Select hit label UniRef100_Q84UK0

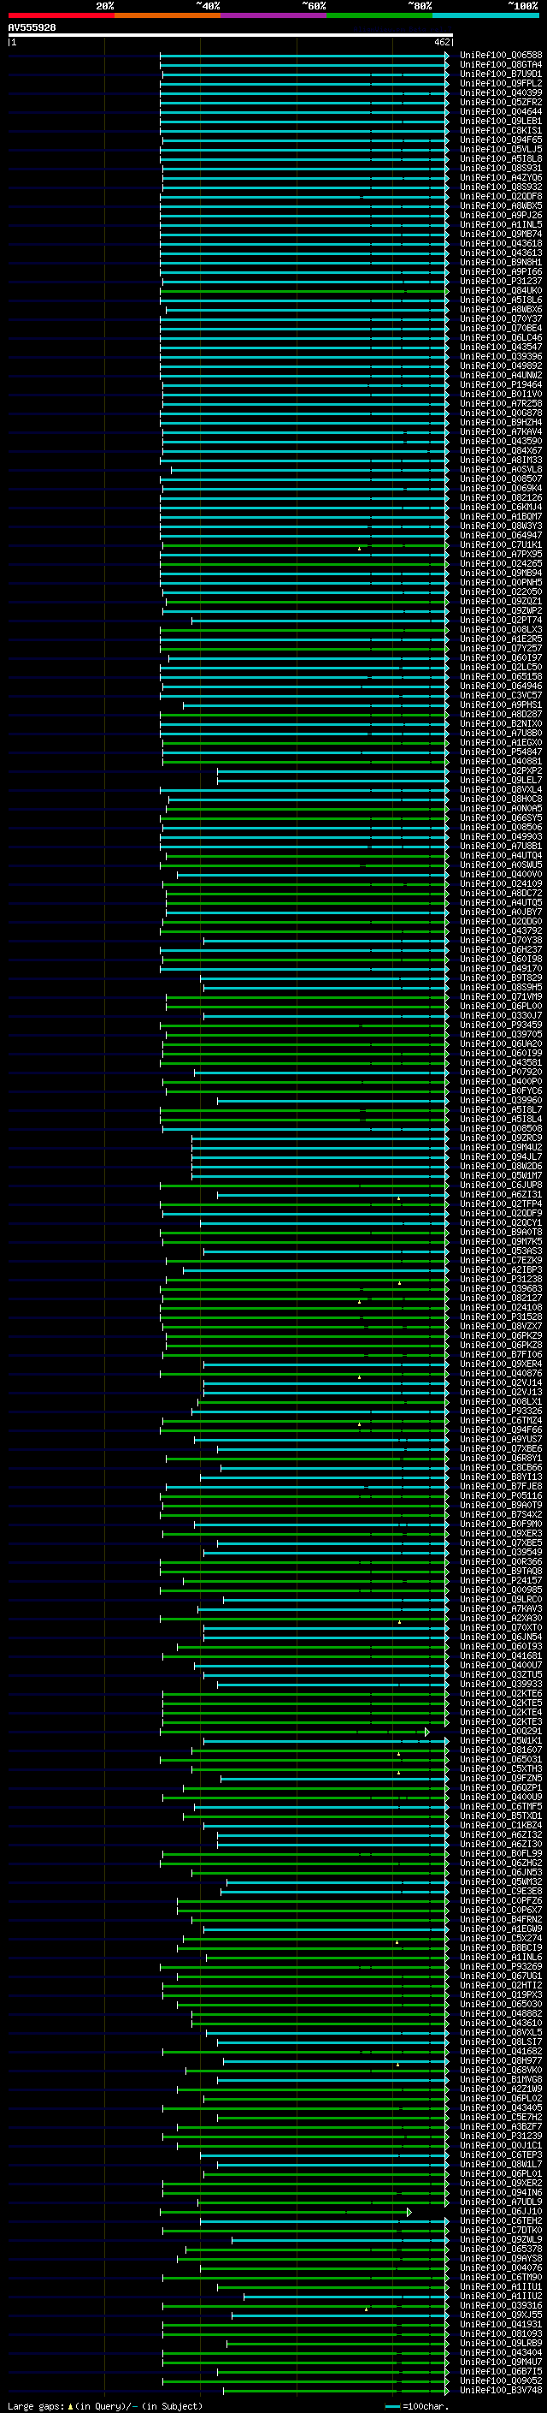click(x=500, y=290)
